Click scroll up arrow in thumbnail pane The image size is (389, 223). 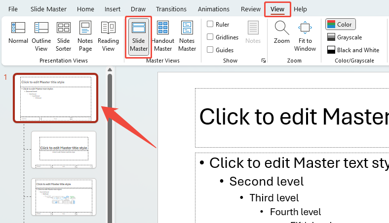[110, 70]
